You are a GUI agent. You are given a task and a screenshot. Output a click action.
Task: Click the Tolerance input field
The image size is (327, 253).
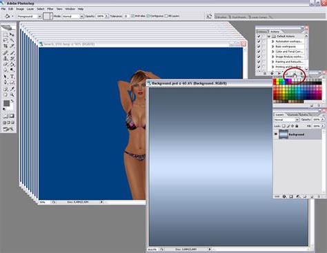click(126, 17)
